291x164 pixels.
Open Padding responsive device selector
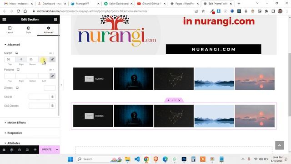tap(18, 70)
